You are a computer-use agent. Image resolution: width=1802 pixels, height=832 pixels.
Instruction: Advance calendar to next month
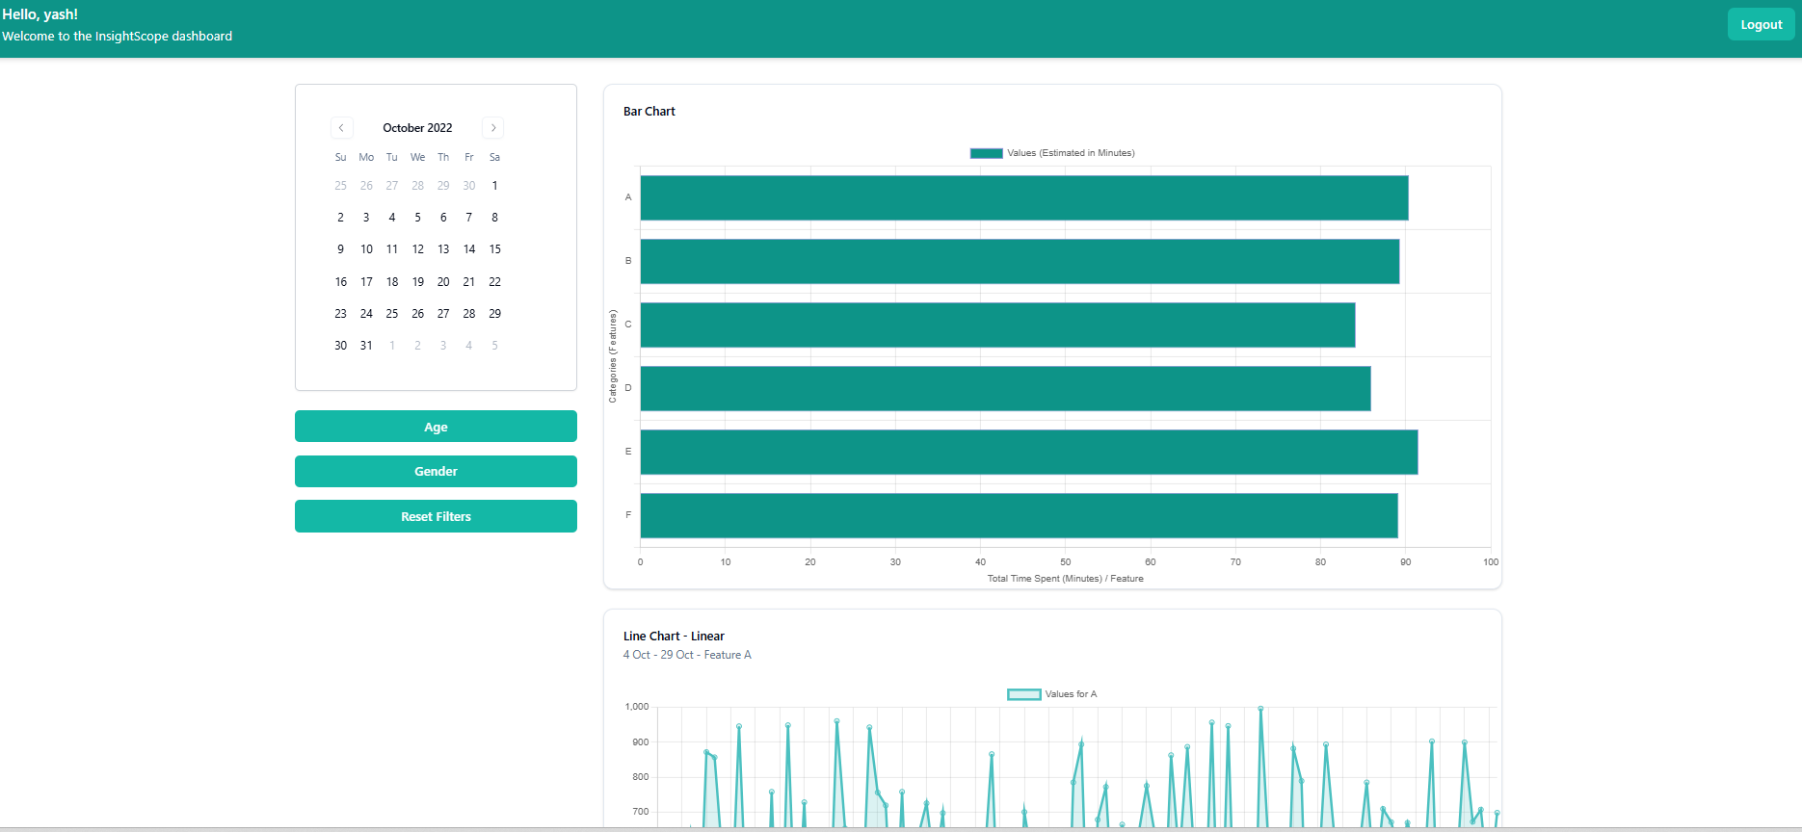pyautogui.click(x=493, y=128)
